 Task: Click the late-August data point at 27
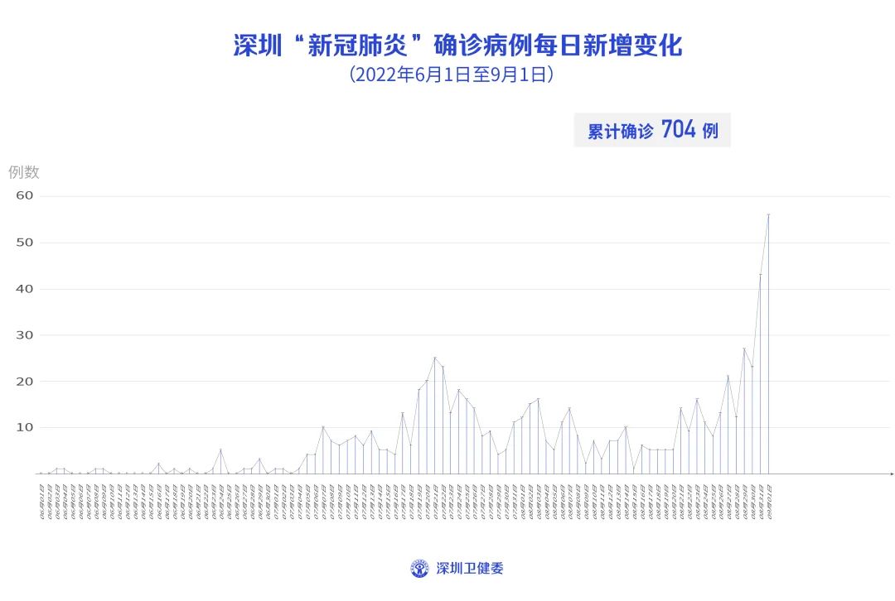(x=744, y=349)
